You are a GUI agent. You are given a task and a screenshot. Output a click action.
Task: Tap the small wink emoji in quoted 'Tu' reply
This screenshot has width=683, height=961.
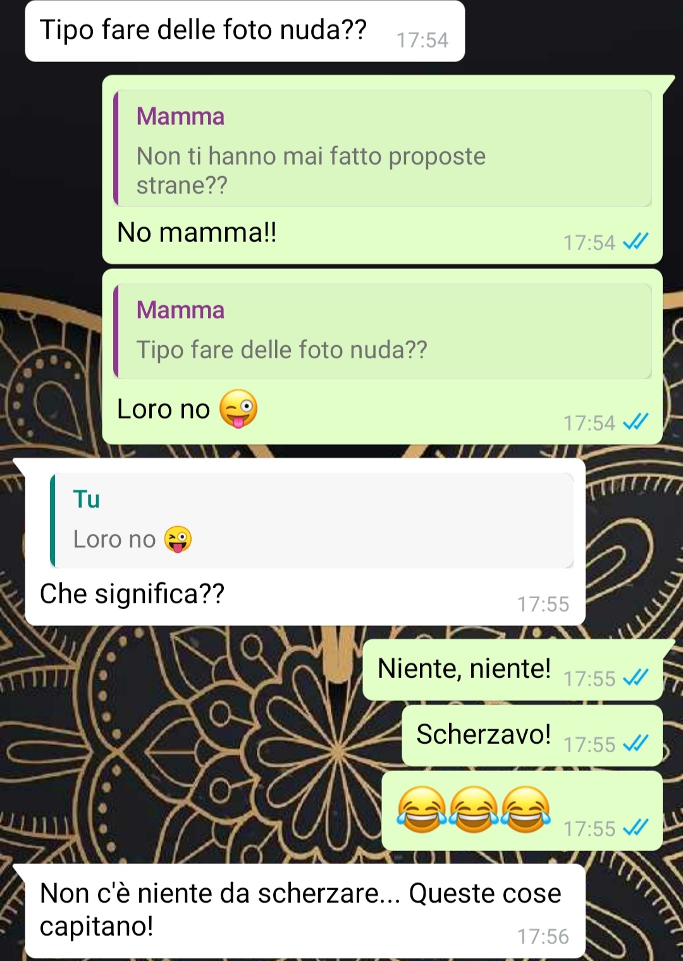[x=178, y=539]
